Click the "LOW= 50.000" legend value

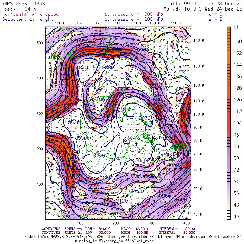coord(98,233)
